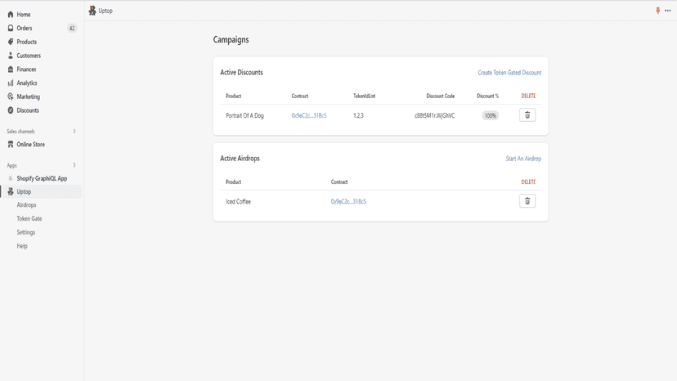Click the 100% discount badge
677x381 pixels.
[490, 116]
